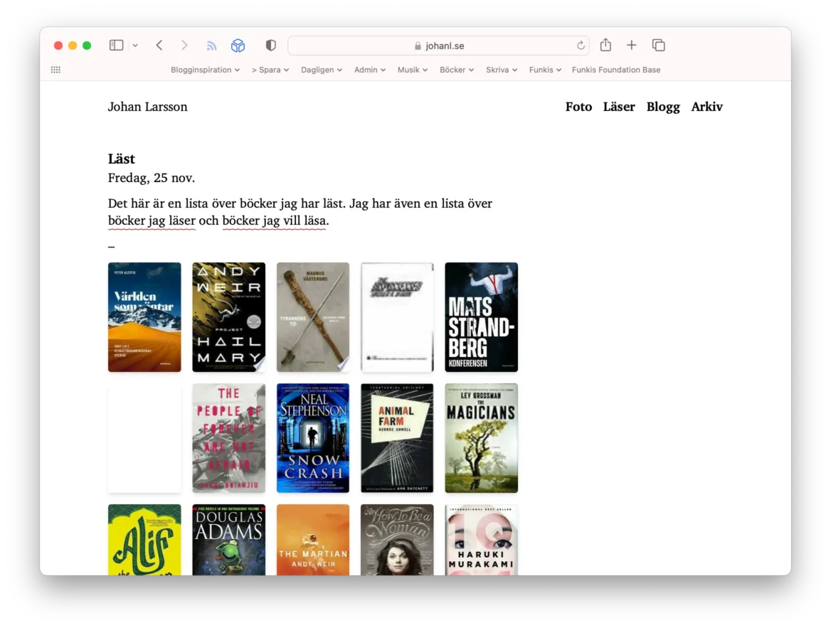
Task: Open the sidebar options chevron
Action: (x=135, y=46)
